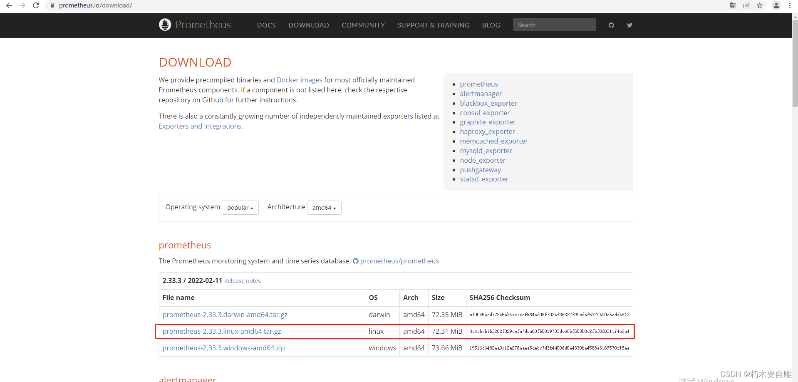Click GitHub icon beside prometheus/prometheus
This screenshot has height=382, width=798.
356,261
